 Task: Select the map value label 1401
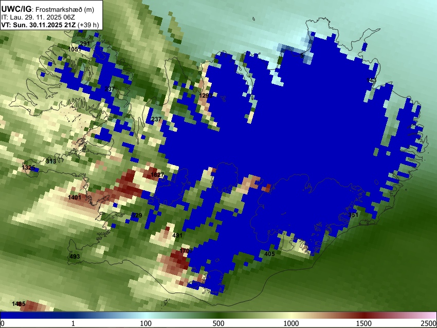click(x=75, y=197)
